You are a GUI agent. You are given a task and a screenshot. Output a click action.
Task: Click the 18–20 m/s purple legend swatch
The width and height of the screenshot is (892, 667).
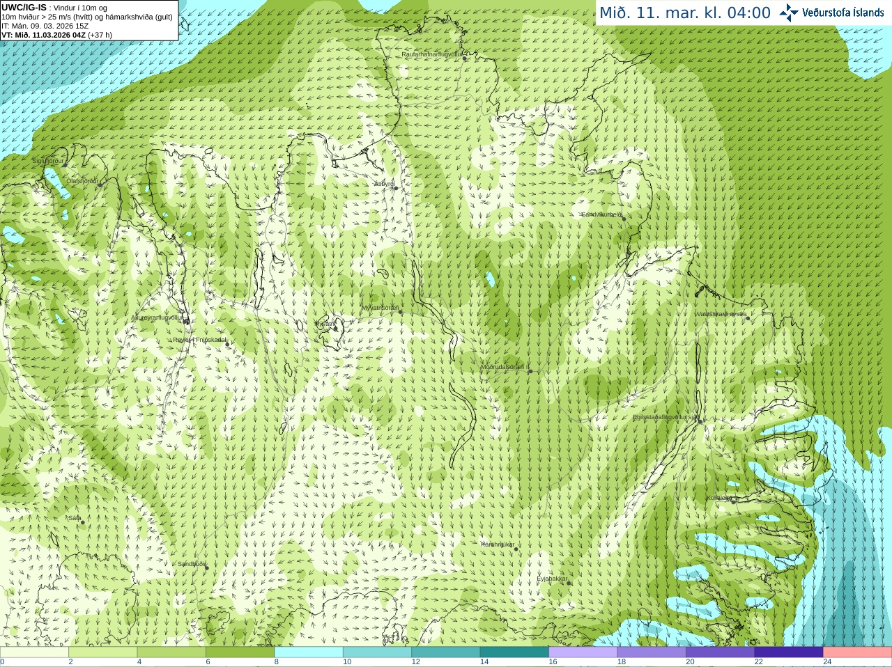pyautogui.click(x=652, y=652)
